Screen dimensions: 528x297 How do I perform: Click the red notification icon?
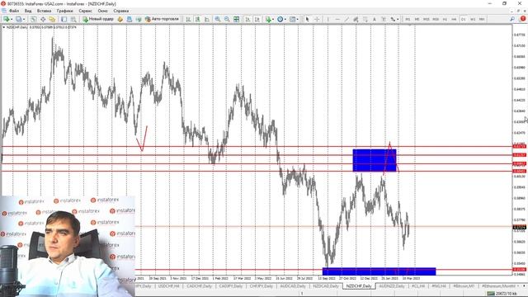pos(523,19)
